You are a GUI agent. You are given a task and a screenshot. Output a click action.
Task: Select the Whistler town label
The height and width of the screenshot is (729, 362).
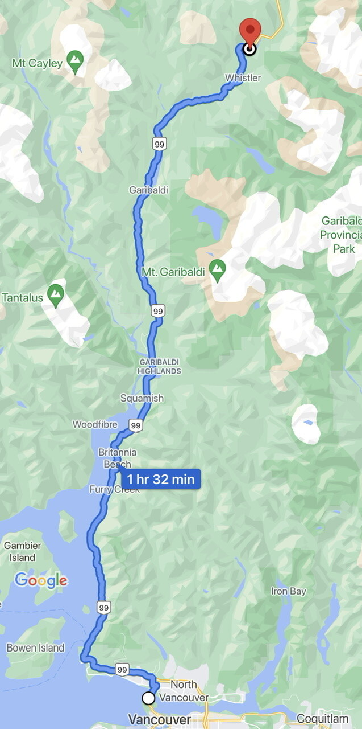[x=243, y=77]
